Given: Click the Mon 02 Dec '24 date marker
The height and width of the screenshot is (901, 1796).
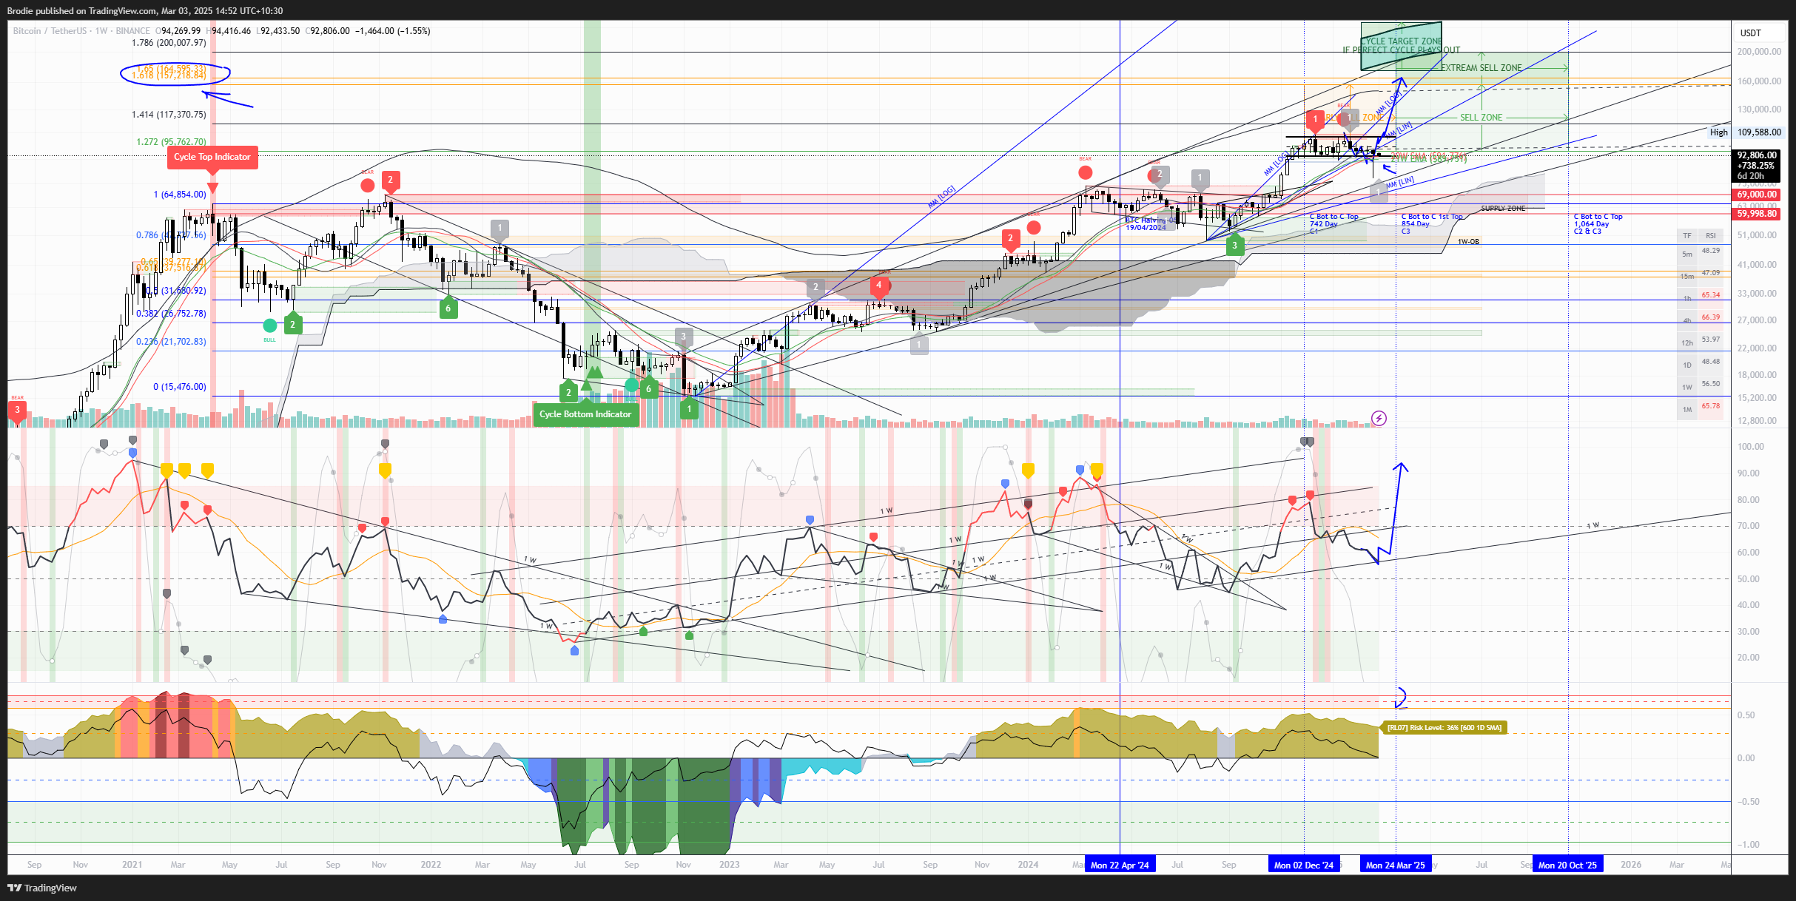Looking at the screenshot, I should 1304,865.
